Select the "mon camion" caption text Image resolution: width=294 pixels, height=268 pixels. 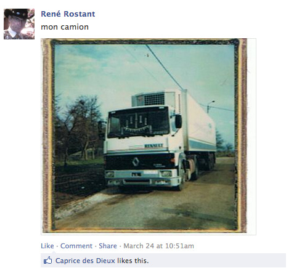(65, 27)
